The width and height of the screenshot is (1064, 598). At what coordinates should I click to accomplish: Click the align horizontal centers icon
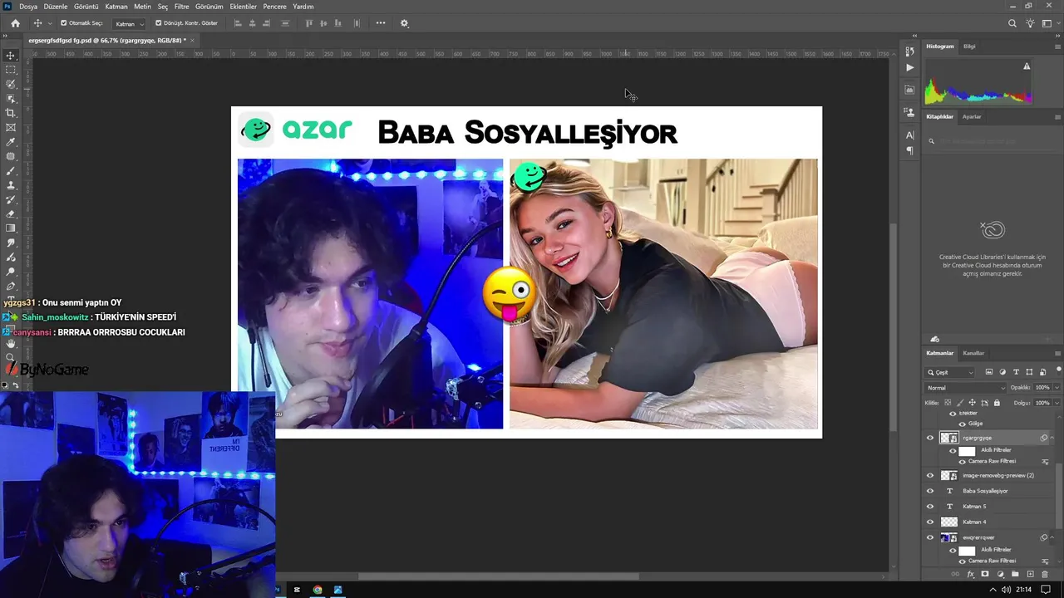click(254, 23)
